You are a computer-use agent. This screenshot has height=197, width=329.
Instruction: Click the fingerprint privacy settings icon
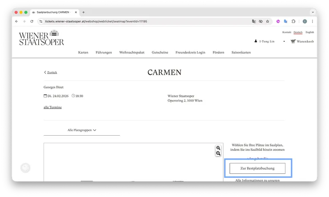(x=25, y=168)
